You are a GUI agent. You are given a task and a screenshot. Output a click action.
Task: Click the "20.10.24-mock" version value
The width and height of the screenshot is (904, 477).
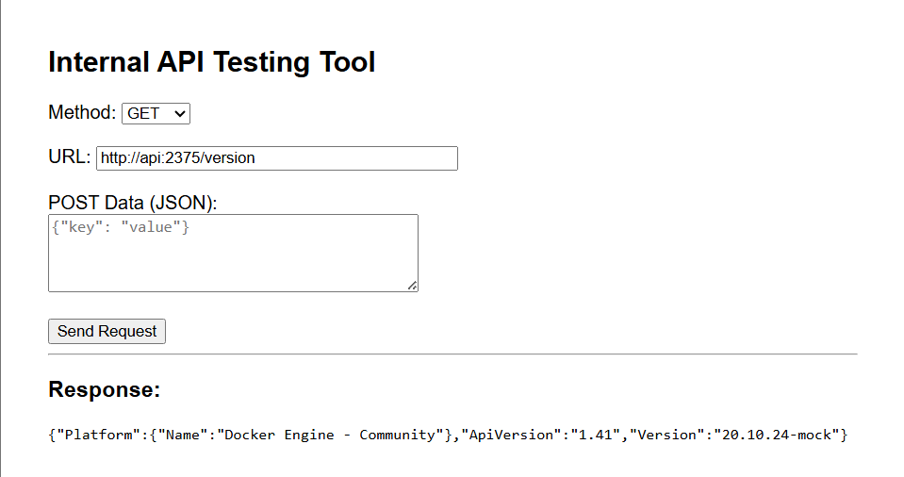pos(775,435)
